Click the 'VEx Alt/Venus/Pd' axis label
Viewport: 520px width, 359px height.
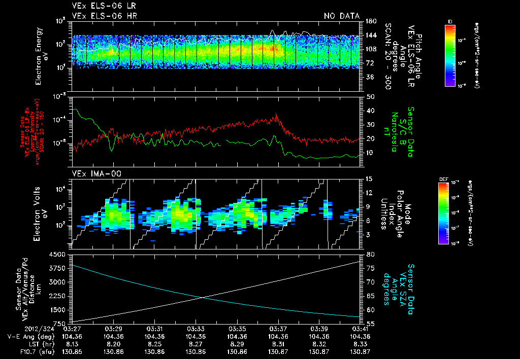click(25, 290)
